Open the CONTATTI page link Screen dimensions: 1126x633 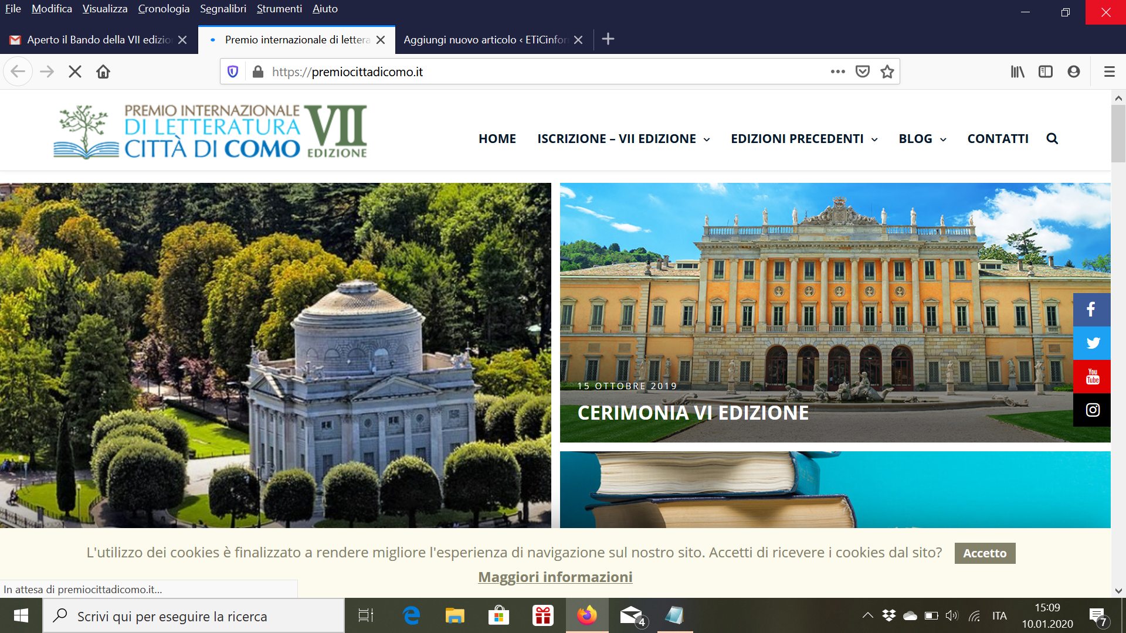point(998,138)
